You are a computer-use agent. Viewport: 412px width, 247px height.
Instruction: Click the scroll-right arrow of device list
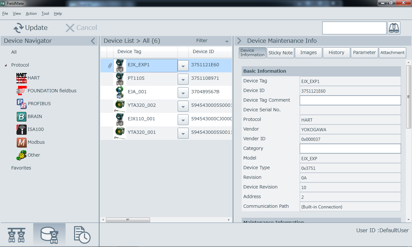click(229, 220)
